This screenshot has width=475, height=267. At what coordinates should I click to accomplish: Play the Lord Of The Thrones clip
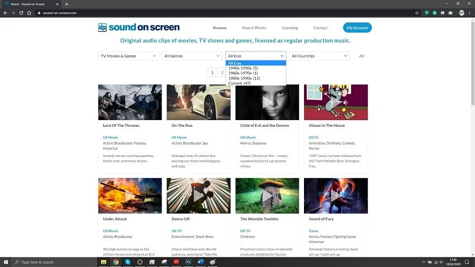point(130,102)
